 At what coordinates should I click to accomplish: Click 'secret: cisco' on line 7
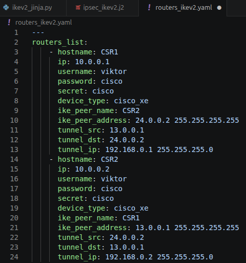[86, 91]
